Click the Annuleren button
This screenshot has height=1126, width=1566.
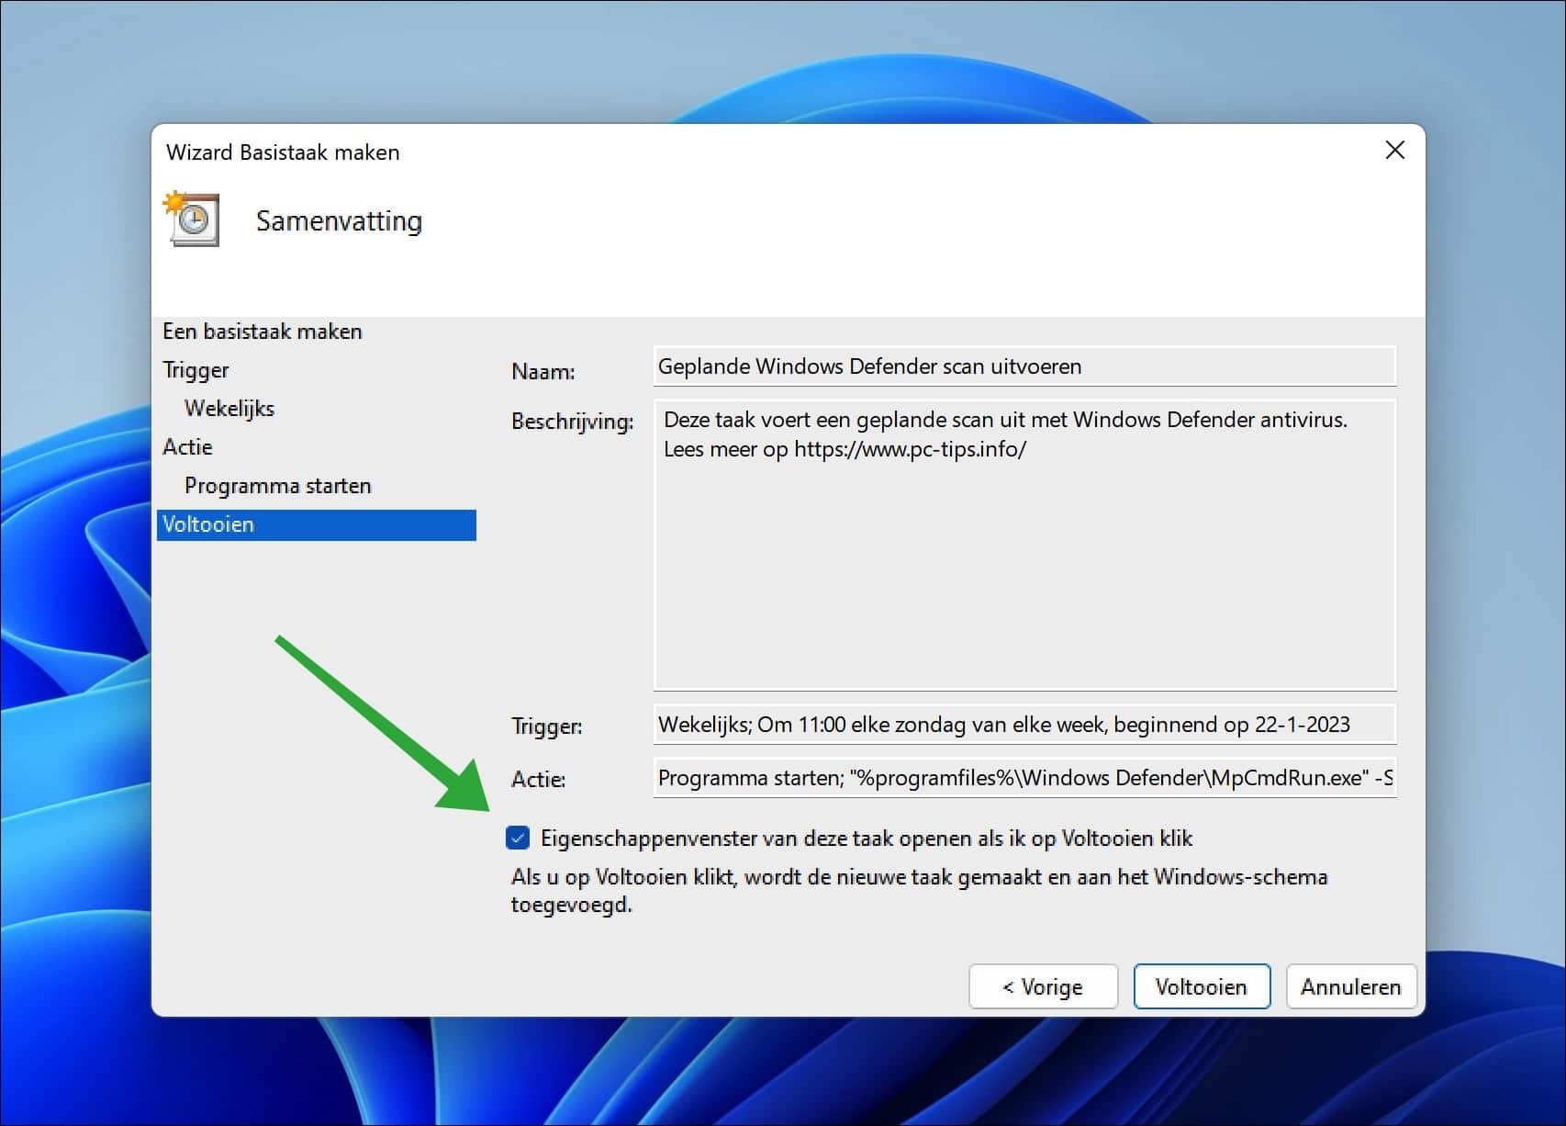pyautogui.click(x=1350, y=986)
